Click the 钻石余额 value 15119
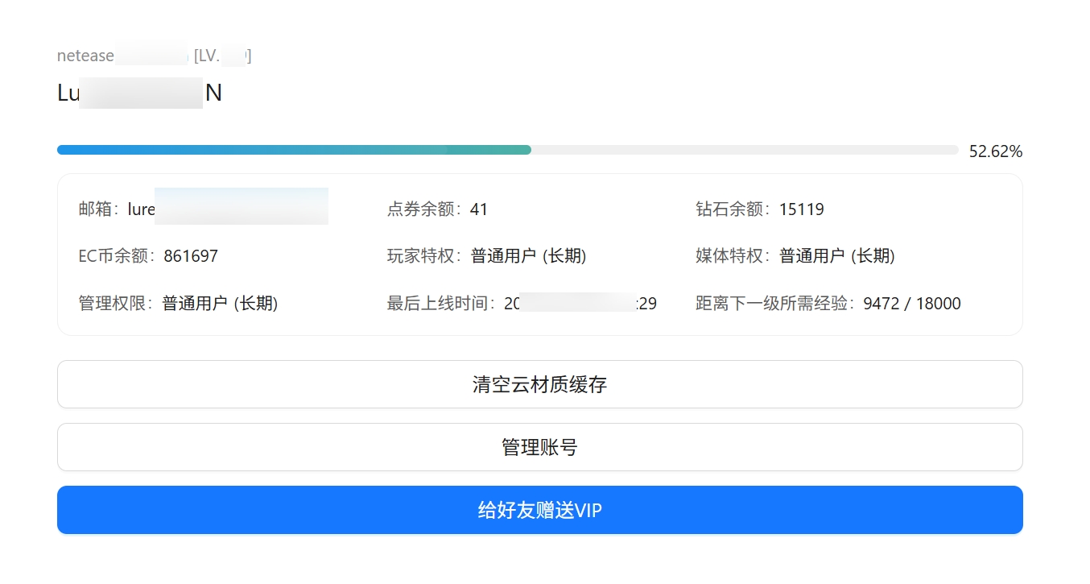 (x=801, y=209)
